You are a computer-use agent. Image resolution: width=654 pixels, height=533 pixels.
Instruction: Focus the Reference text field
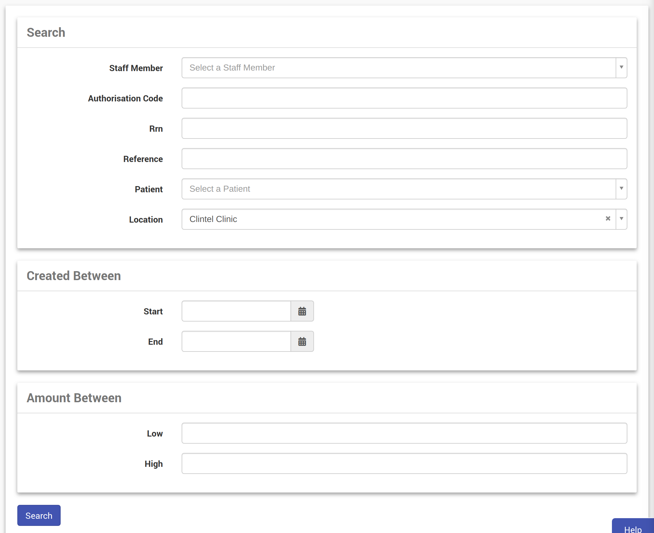click(404, 159)
